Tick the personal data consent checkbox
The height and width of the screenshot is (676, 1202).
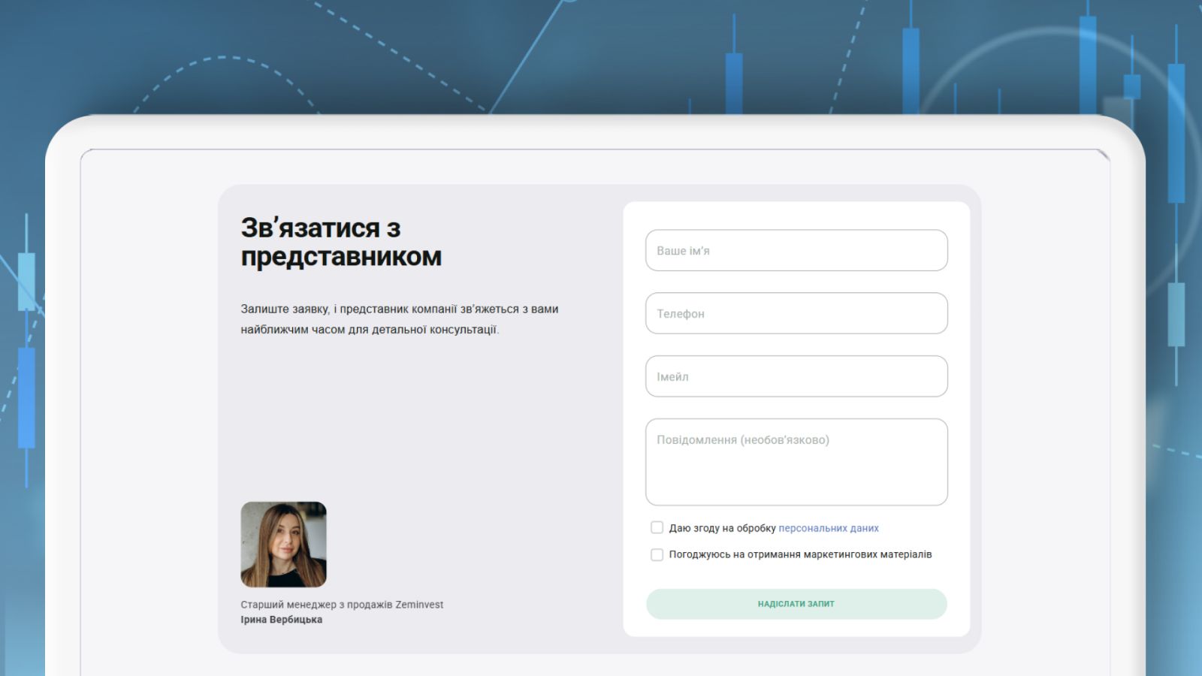tap(657, 528)
